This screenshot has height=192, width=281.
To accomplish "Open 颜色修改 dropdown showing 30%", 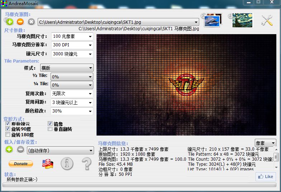I will (72, 111).
